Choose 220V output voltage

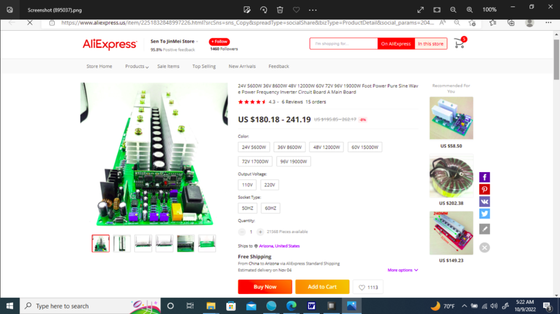270,184
